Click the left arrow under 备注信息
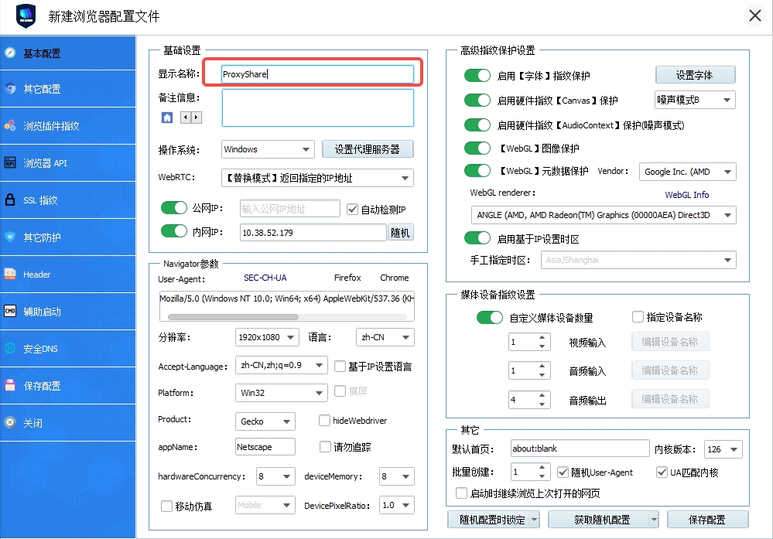 point(186,118)
